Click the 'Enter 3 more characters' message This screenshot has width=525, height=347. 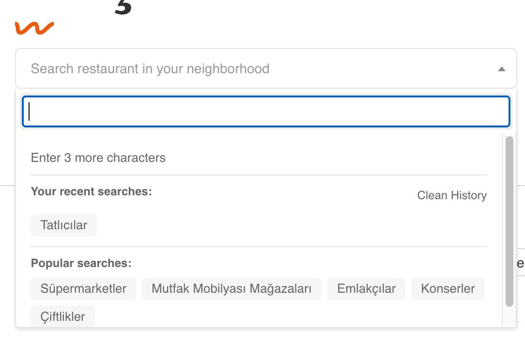point(98,158)
